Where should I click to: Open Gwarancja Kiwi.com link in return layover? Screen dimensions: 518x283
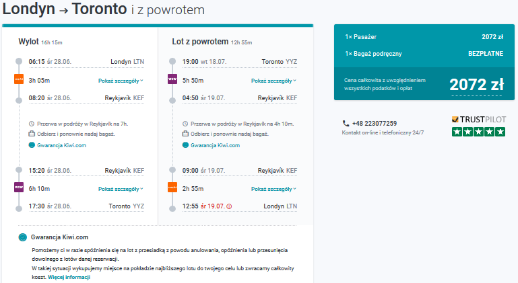coord(215,145)
